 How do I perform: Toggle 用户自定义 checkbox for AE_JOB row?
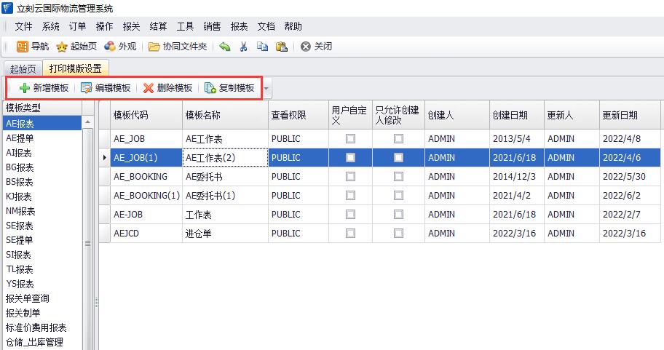click(350, 138)
